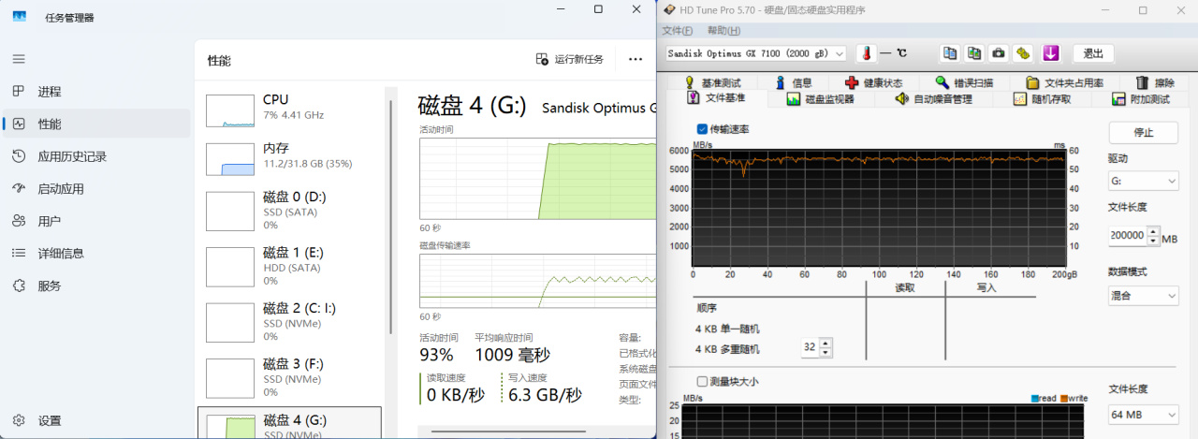Open the 64 MB file length dropdown

pyautogui.click(x=1143, y=415)
